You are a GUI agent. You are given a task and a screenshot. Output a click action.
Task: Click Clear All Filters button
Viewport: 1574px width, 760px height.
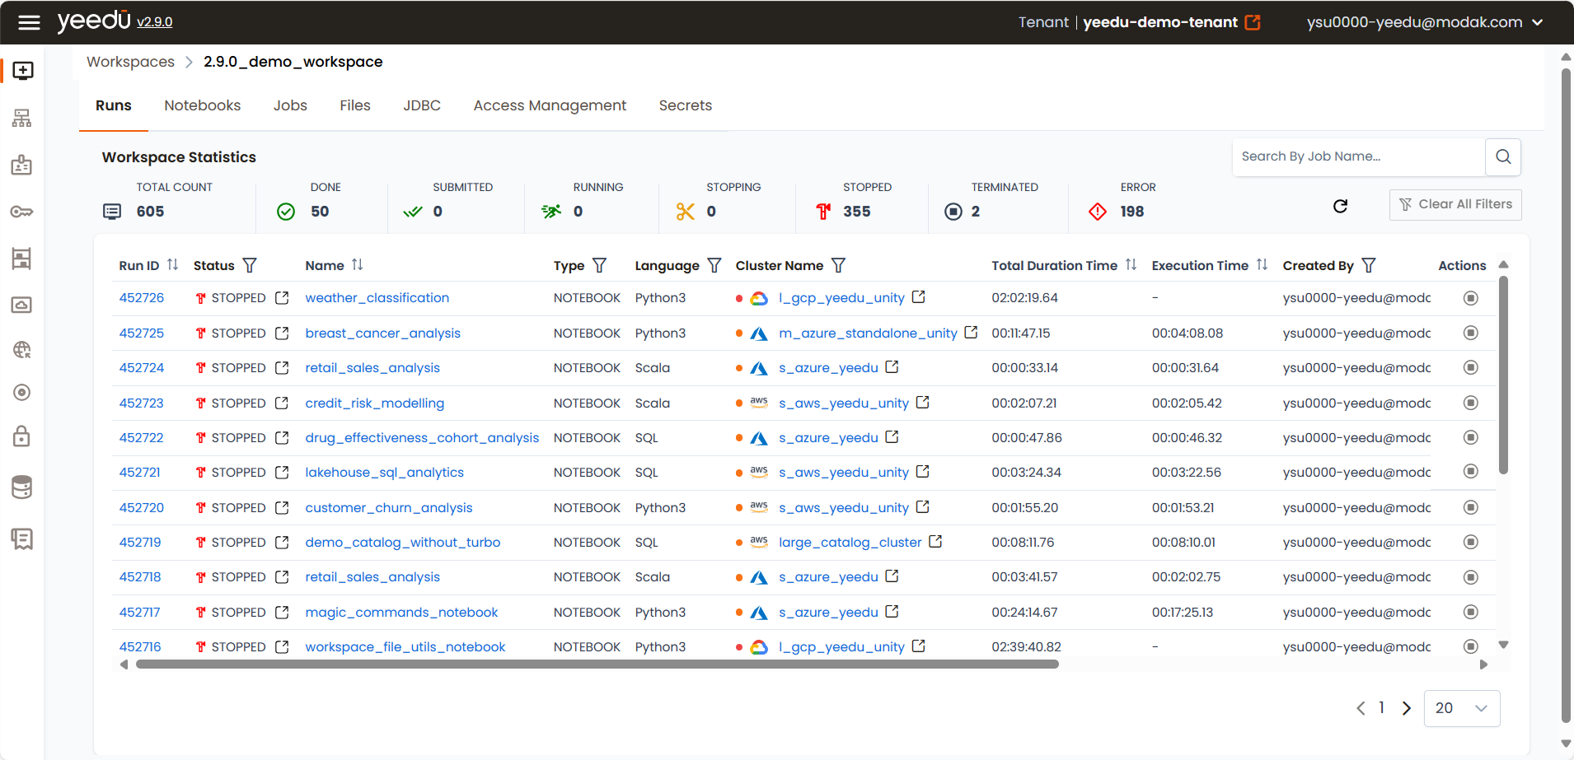pyautogui.click(x=1455, y=204)
